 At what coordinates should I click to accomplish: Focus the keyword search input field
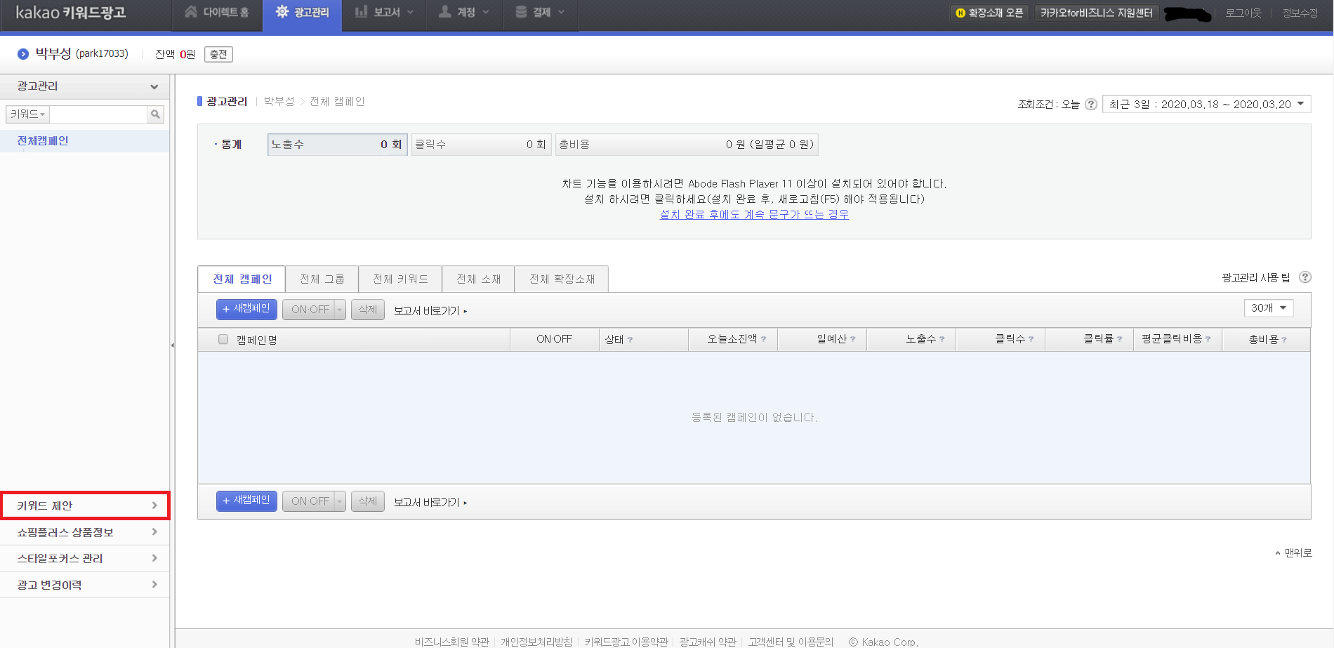click(98, 114)
